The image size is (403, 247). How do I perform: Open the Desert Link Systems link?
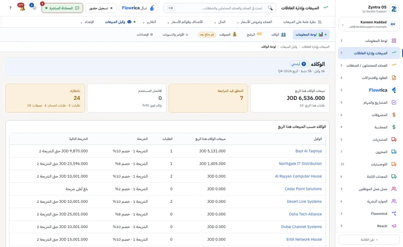click(x=304, y=202)
